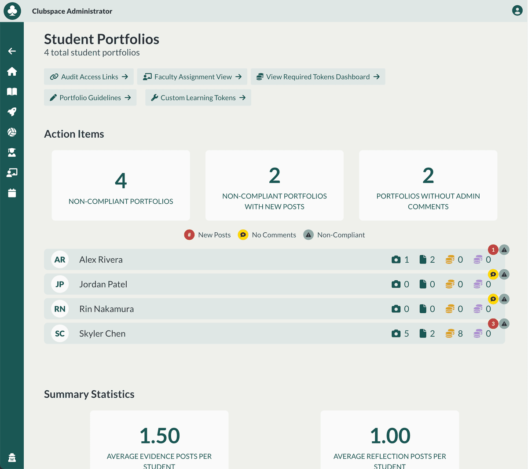This screenshot has height=469, width=528.
Task: Click Alex Rivera's non-compliant warning badge
Action: 504,250
